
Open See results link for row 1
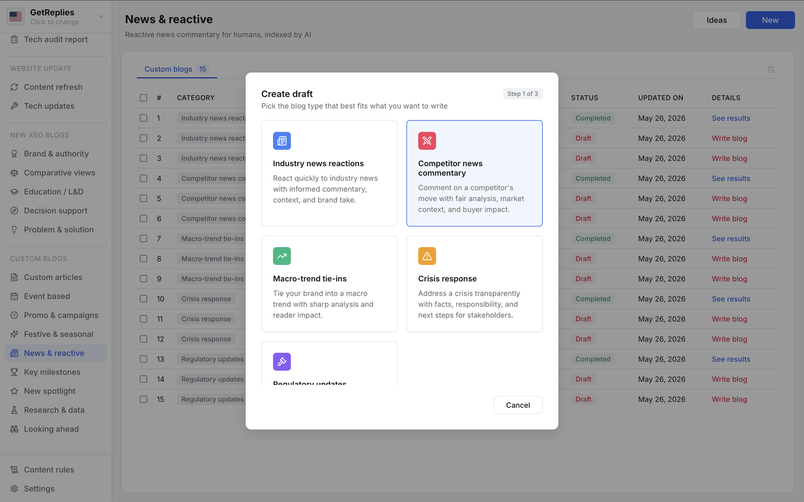coord(731,118)
